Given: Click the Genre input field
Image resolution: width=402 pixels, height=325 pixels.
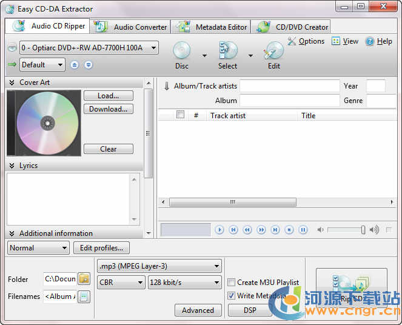Looking at the screenshot, I should (381, 101).
